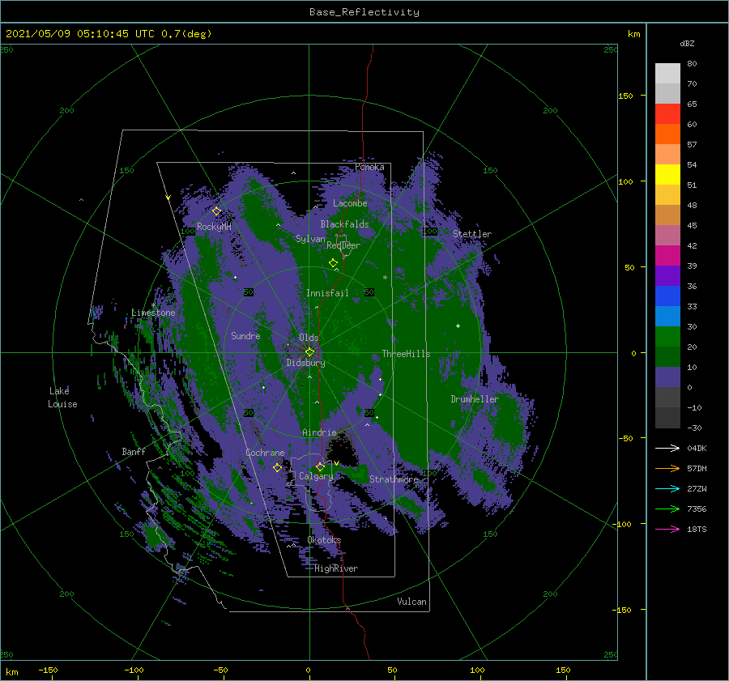This screenshot has width=729, height=681.
Task: Click the RockyMH label
Action: 214,227
